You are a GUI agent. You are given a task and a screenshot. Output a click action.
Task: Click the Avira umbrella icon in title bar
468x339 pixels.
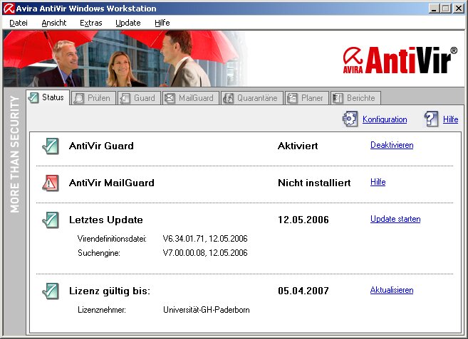[x=9, y=9]
